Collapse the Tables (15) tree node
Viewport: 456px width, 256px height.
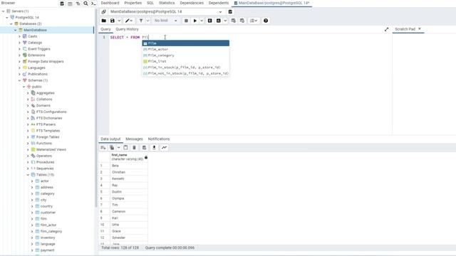click(x=28, y=175)
